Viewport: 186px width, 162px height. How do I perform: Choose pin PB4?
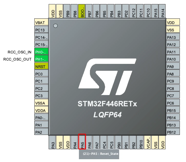[x=111, y=11]
